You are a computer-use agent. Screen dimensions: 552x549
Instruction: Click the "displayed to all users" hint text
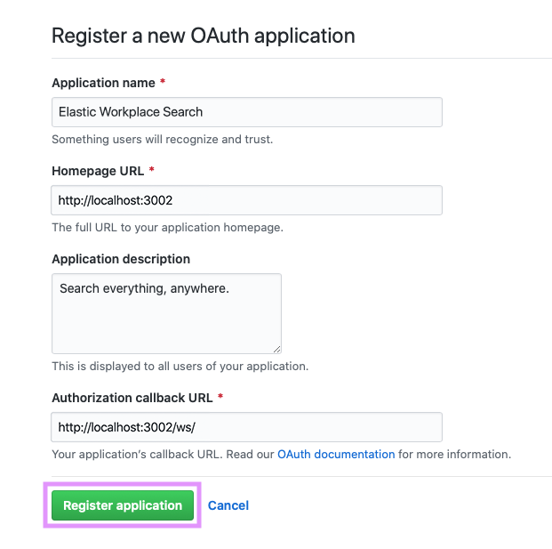[180, 366]
